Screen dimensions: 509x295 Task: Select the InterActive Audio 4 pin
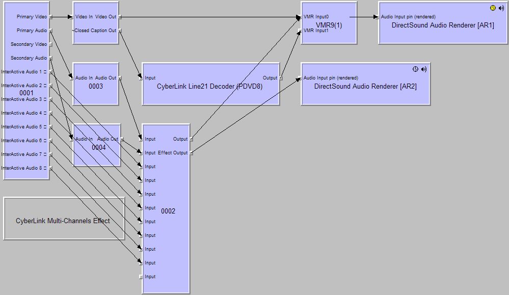[x=50, y=113]
